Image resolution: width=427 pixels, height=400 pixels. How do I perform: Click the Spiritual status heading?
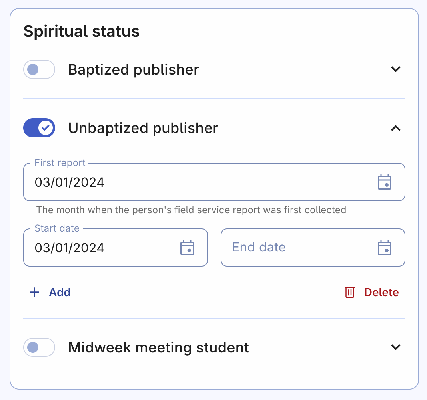point(82,31)
